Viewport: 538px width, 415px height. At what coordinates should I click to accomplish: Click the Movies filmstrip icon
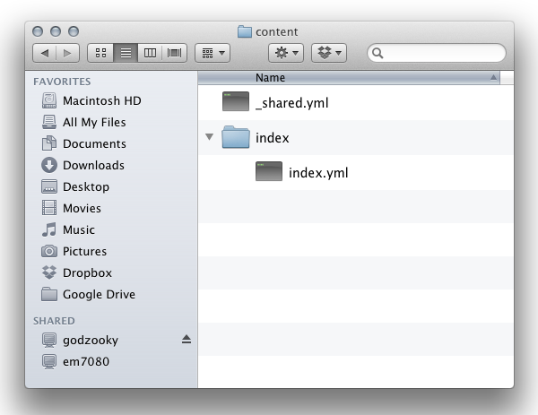pos(49,208)
